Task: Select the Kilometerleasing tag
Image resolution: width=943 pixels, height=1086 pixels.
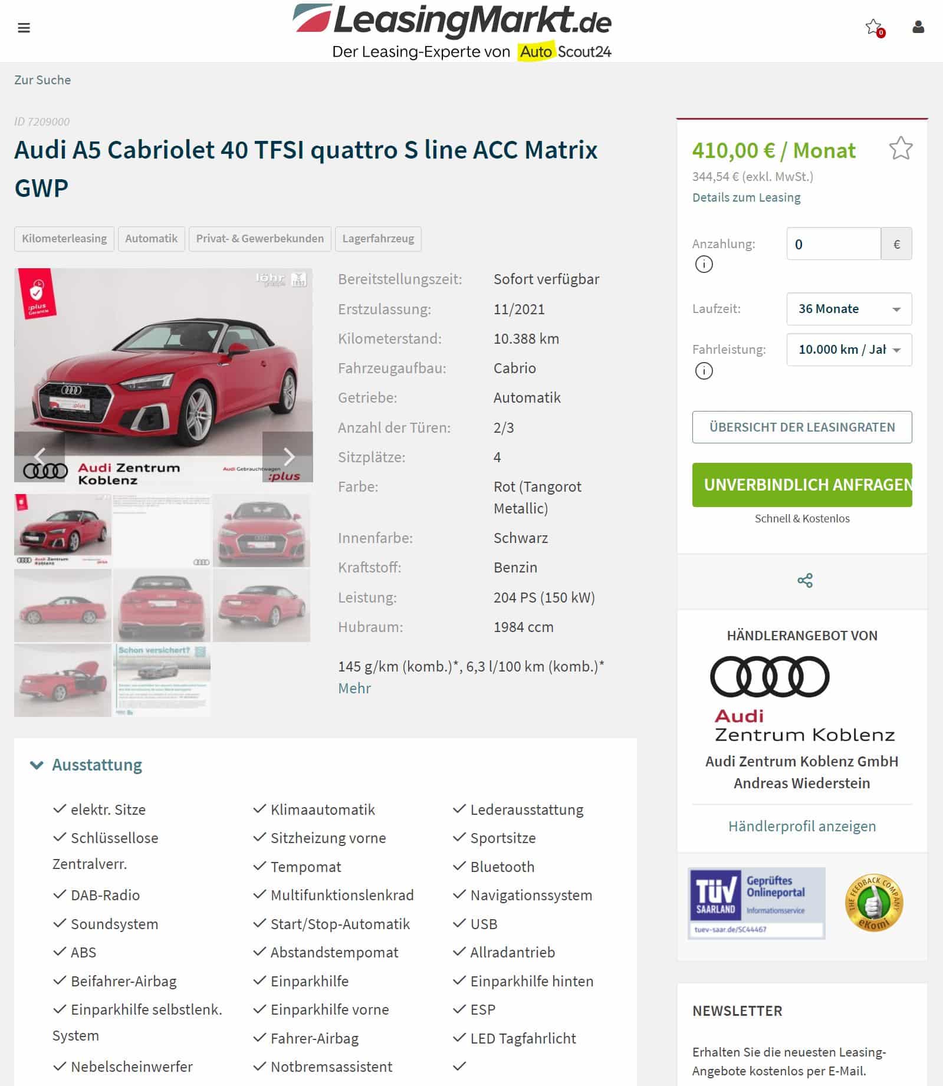Action: coord(64,239)
